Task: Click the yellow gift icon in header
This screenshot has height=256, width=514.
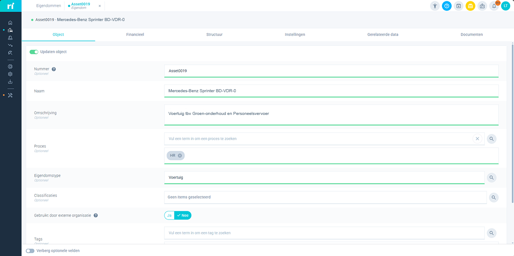Action: point(470,6)
